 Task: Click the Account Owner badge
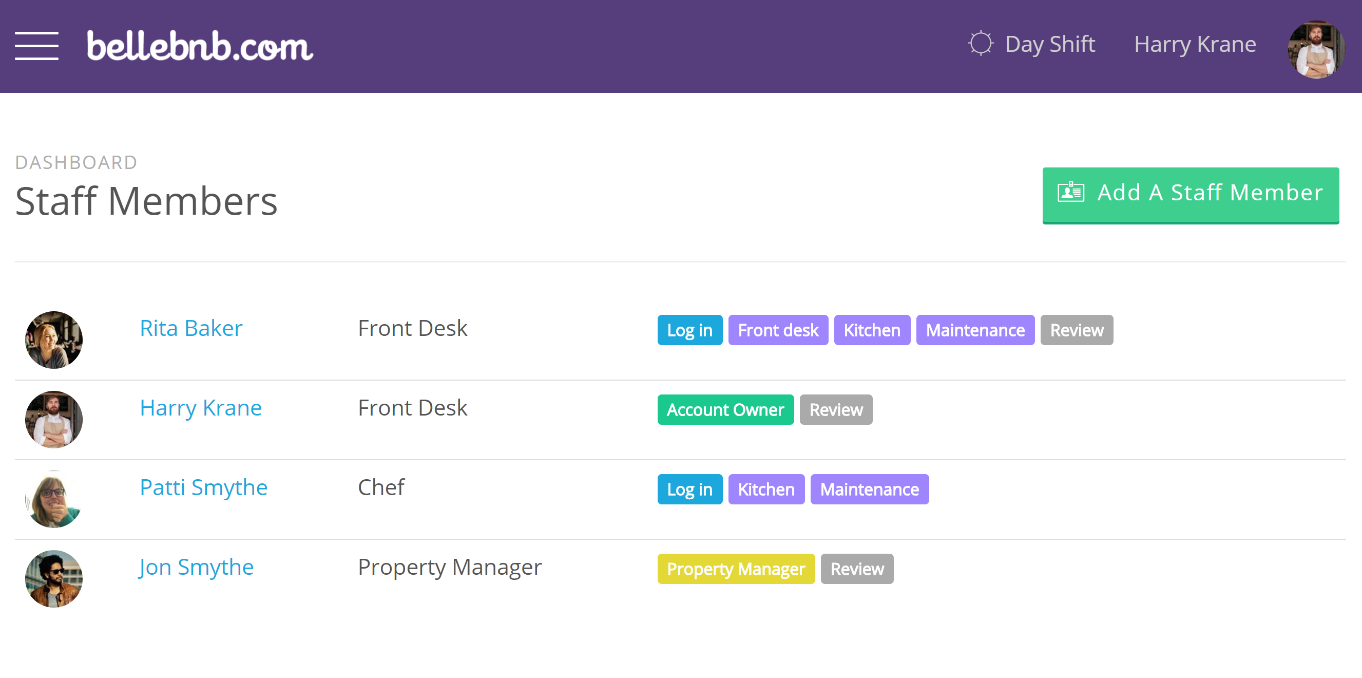click(725, 409)
